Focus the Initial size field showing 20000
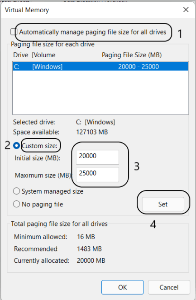Image resolution: width=196 pixels, height=300 pixels. point(97,157)
